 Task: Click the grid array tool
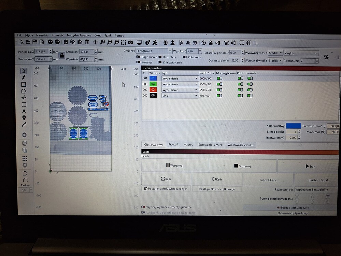tap(24, 158)
